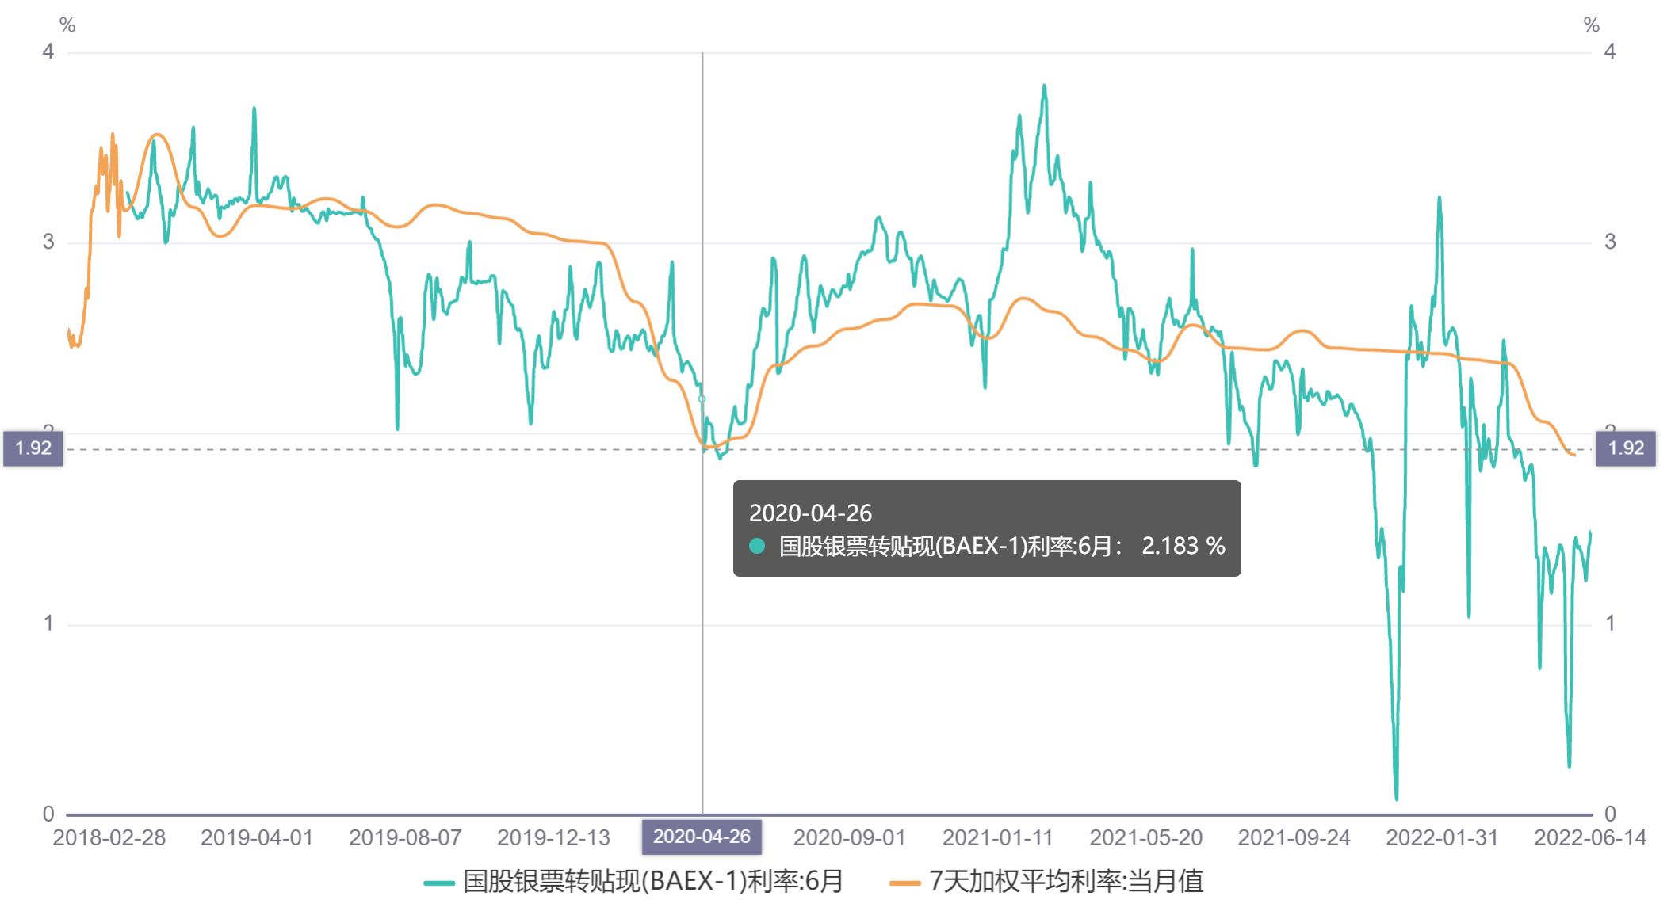Toggle the 国股银票转贴现(BAEX-1)利率:6月 legend series
The image size is (1671, 900).
653,881
